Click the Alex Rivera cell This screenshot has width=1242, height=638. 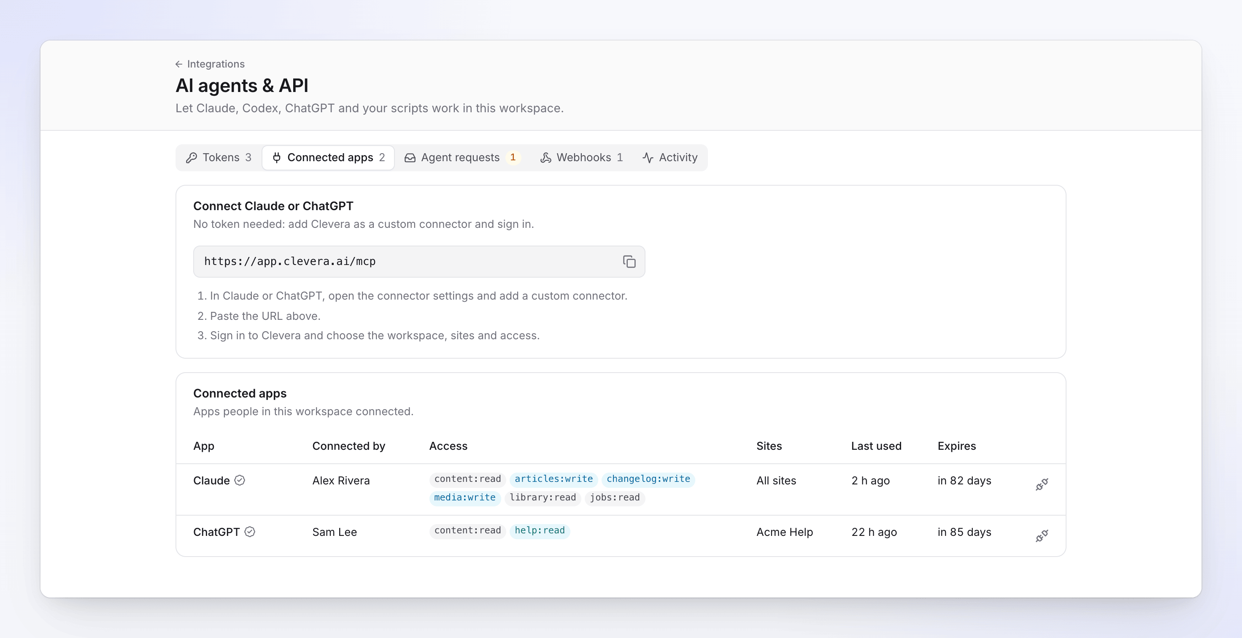point(341,481)
